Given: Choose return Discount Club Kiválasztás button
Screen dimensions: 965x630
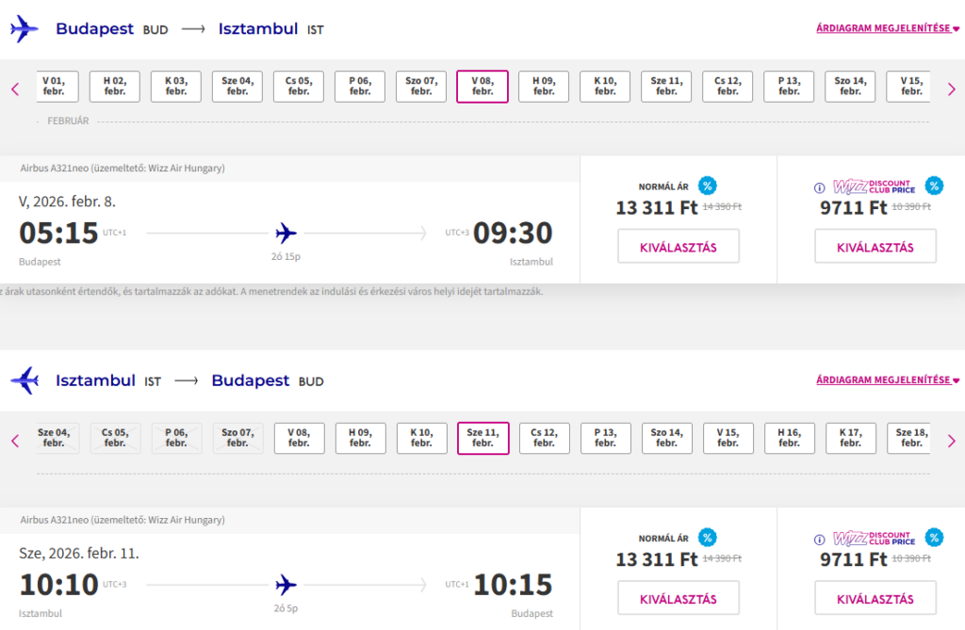Looking at the screenshot, I should 875,599.
